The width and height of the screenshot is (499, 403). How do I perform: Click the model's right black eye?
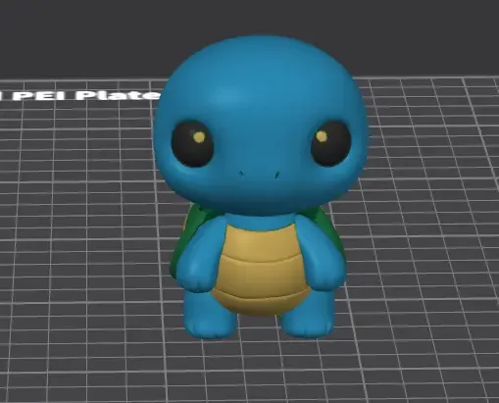330,143
